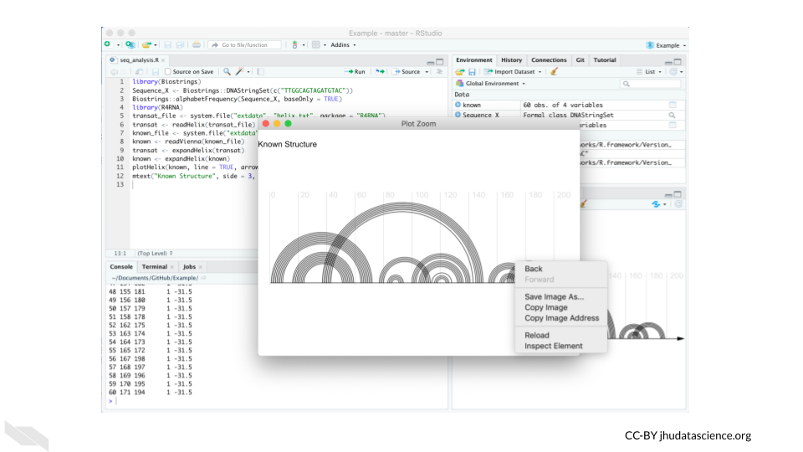Click the Find/Replace magnifier icon in editor
Image resolution: width=803 pixels, height=452 pixels.
(x=227, y=72)
